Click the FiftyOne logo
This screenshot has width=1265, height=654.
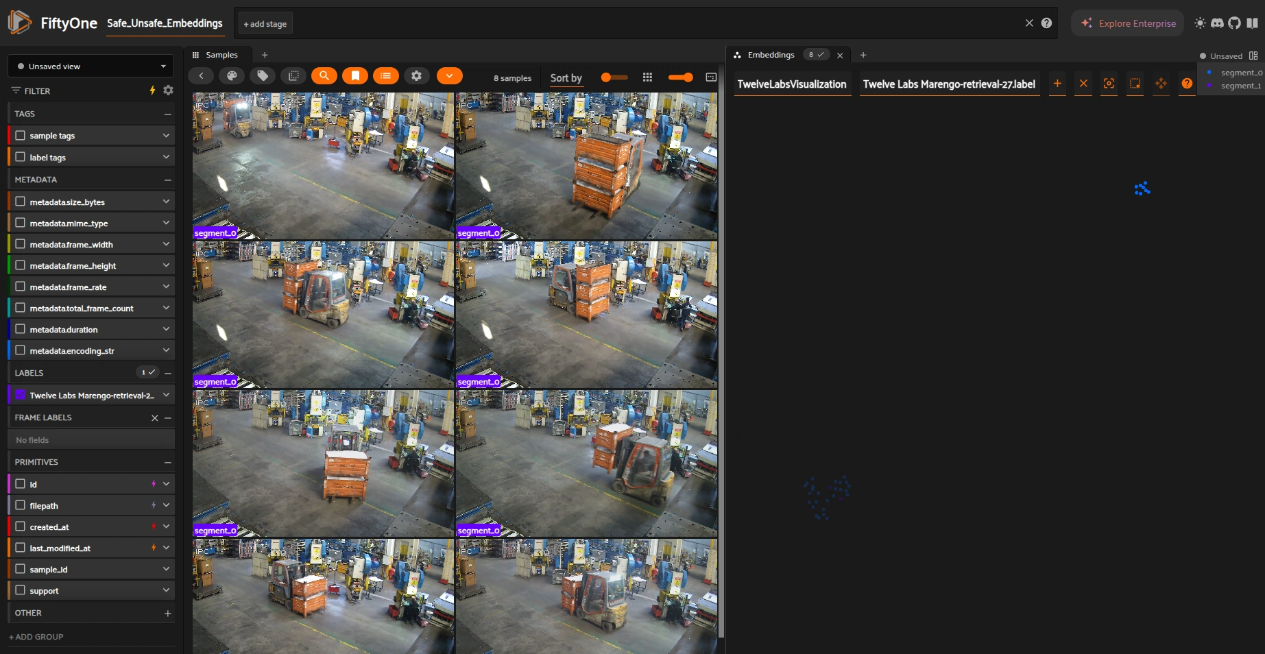click(x=20, y=23)
